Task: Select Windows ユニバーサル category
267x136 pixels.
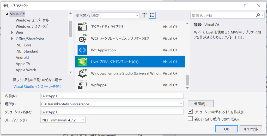Action: (x=32, y=20)
